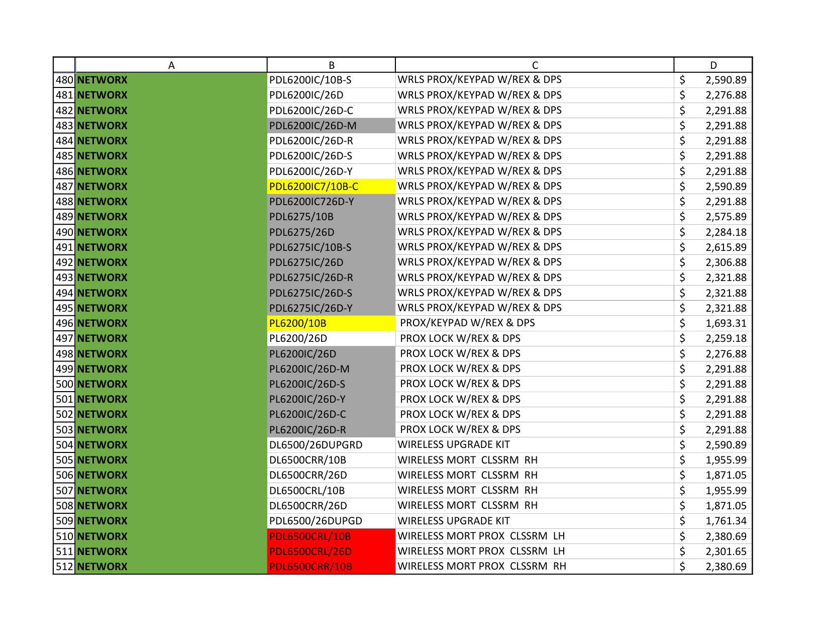Click cell PDL6200IC726D-Y

tap(331, 202)
